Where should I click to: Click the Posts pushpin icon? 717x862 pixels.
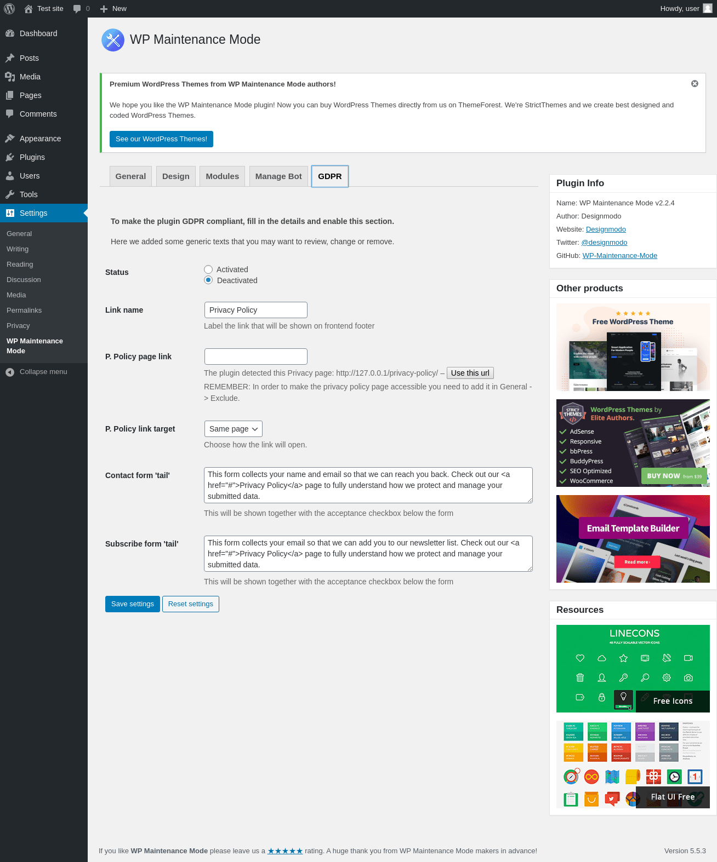coord(10,58)
